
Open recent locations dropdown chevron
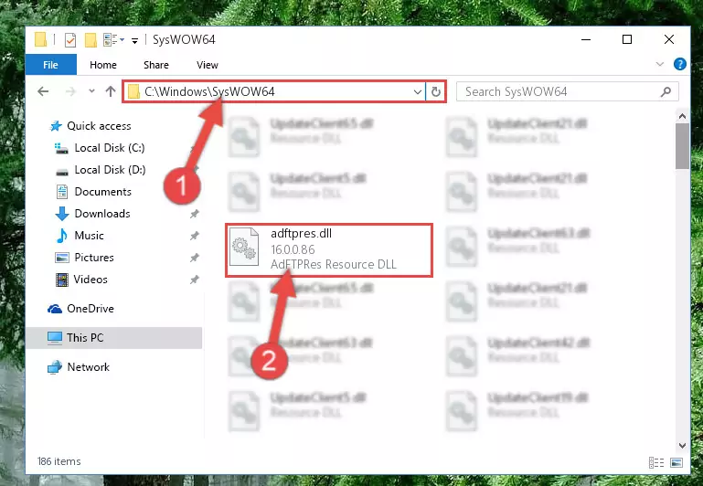(x=92, y=91)
